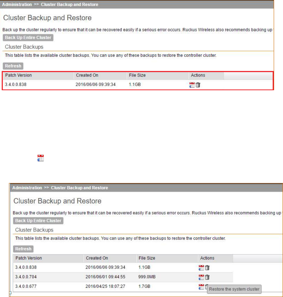Click the 1.7GB file size cell
The image size is (283, 297).
pyautogui.click(x=144, y=286)
